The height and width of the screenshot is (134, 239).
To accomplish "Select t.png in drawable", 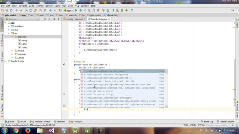I will click(22, 44).
